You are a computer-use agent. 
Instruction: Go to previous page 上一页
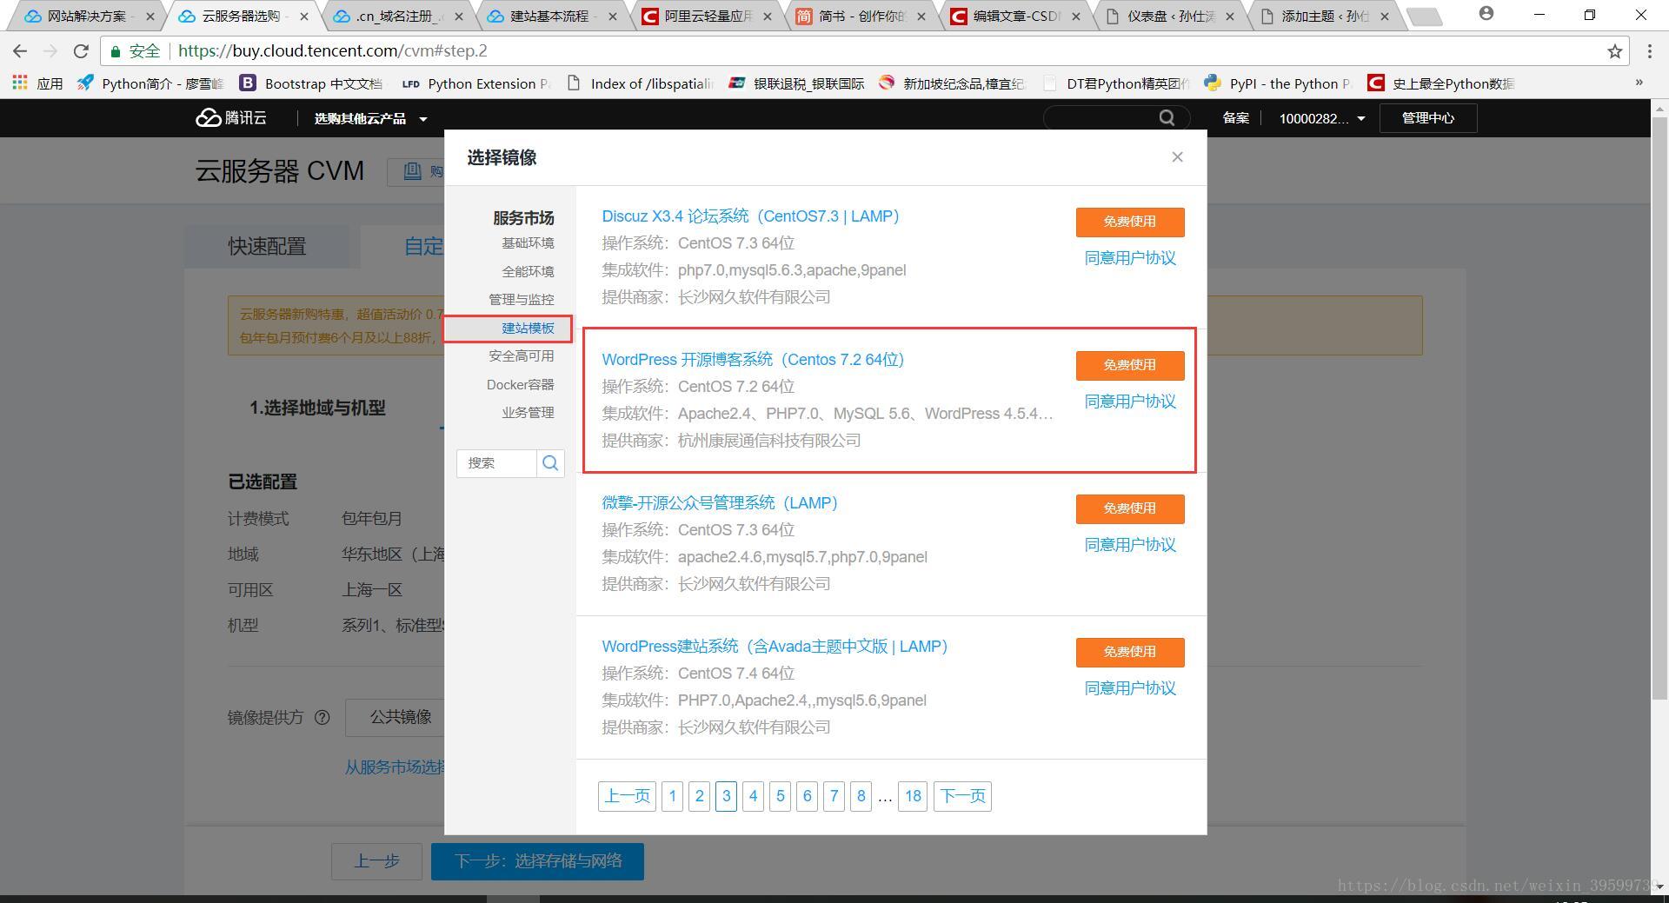click(x=627, y=796)
